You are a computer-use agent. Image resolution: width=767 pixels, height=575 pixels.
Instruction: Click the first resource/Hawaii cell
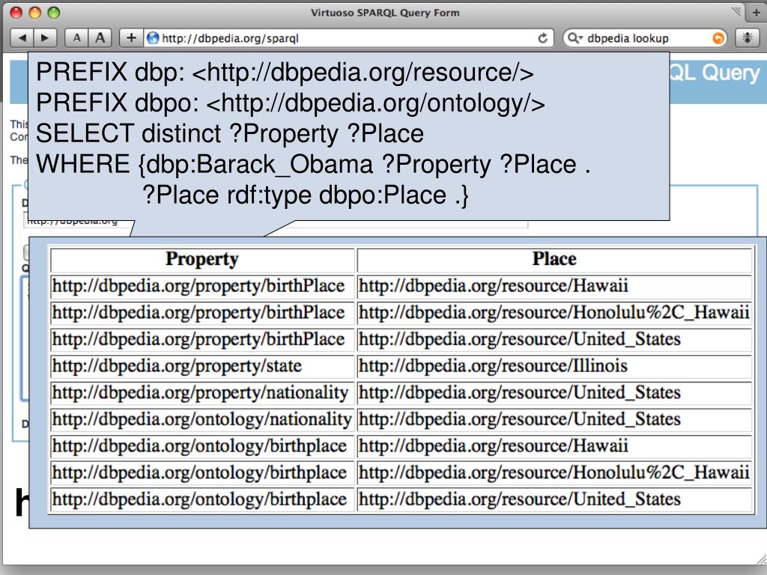[x=554, y=287]
